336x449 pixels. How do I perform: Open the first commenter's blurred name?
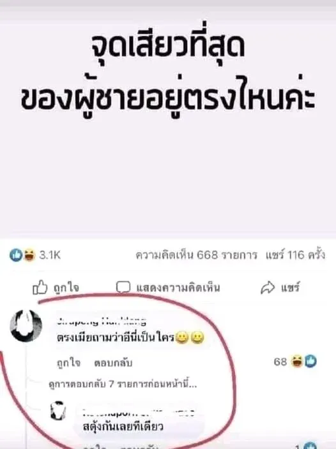(x=102, y=321)
